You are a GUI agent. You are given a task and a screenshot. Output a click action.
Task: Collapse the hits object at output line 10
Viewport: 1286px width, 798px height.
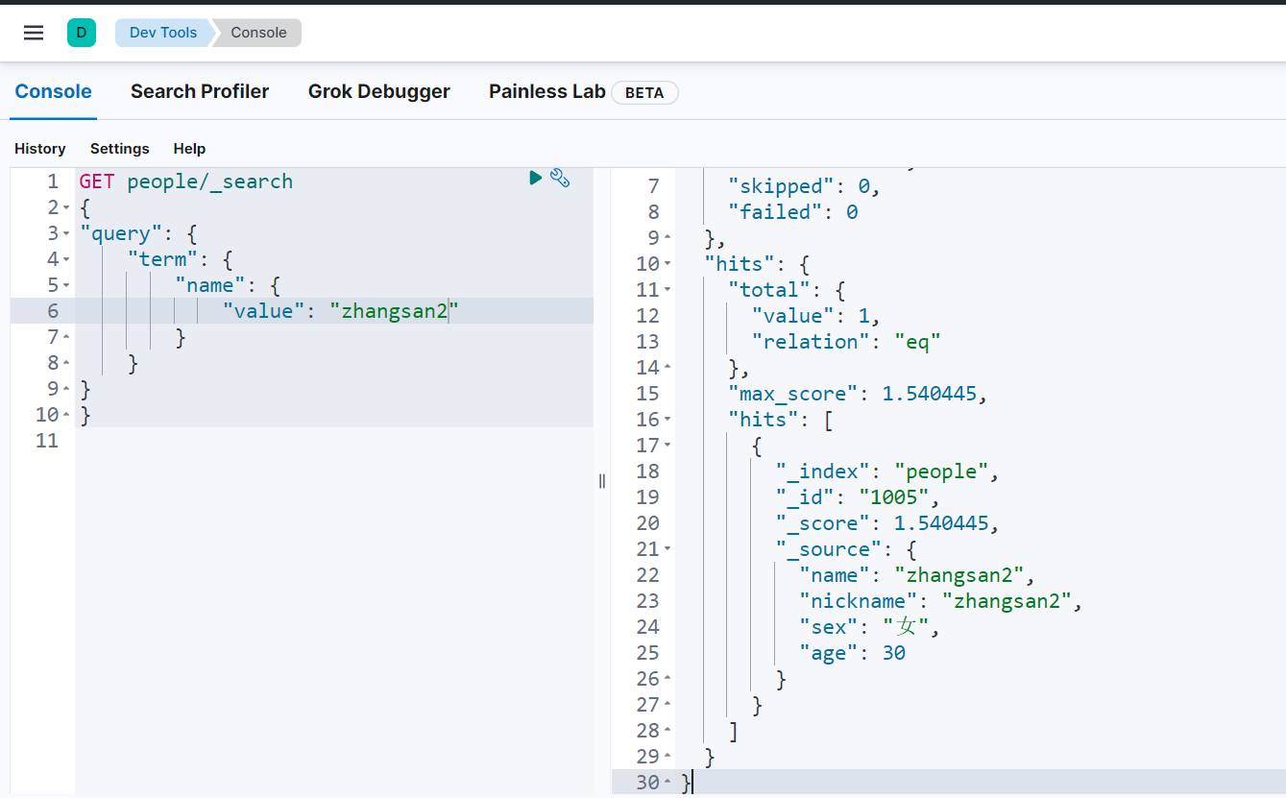(667, 264)
